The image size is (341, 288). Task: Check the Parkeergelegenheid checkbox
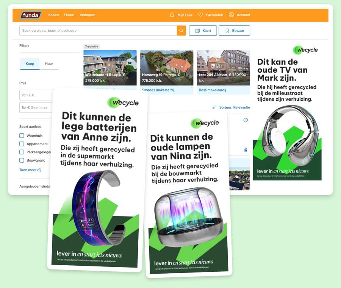point(22,152)
